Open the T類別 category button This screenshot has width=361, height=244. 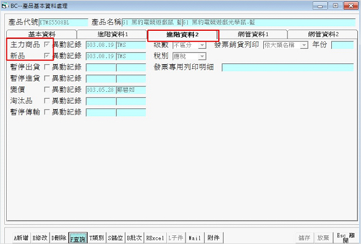tap(96, 238)
